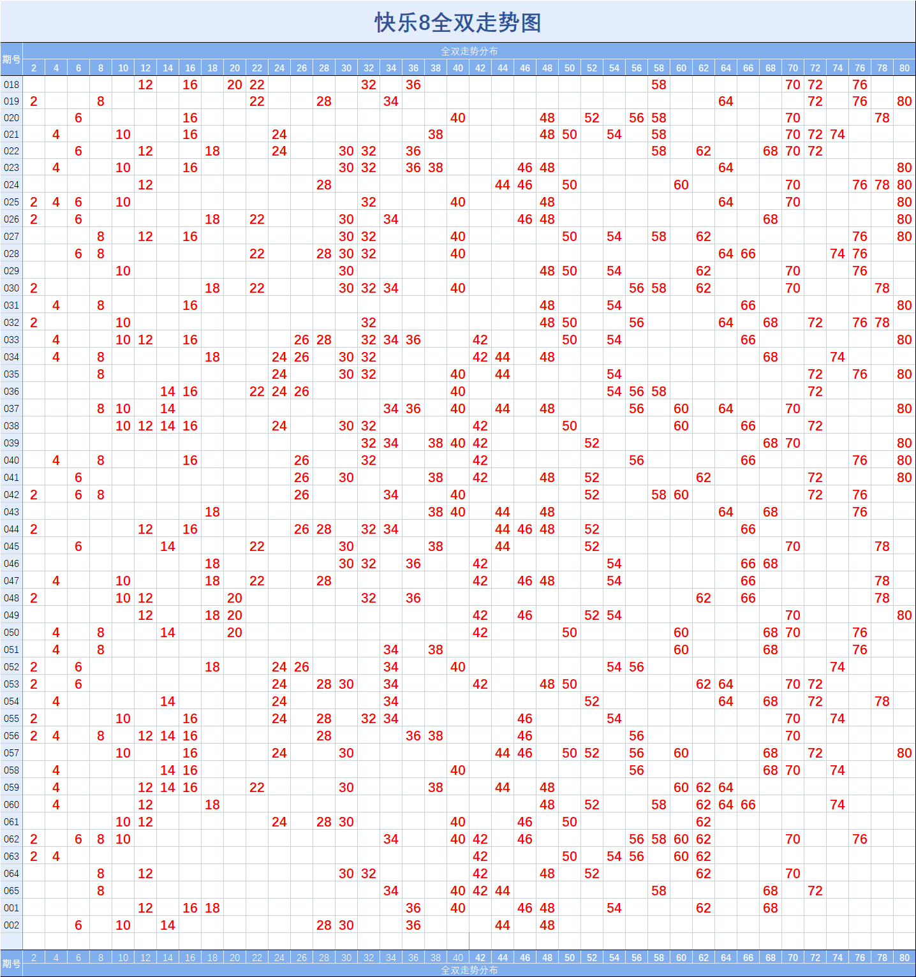916x977 pixels.
Task: Click the 26 in row 033
Action: [x=302, y=339]
